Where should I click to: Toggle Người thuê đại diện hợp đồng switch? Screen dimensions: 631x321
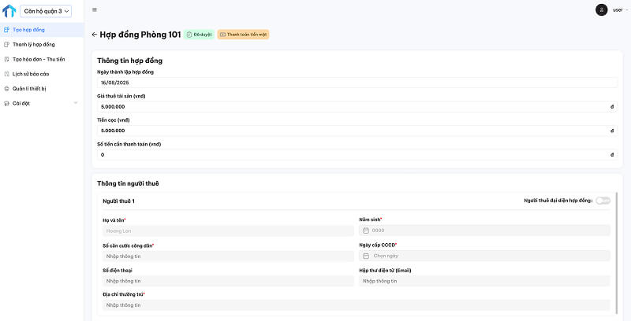click(x=603, y=201)
